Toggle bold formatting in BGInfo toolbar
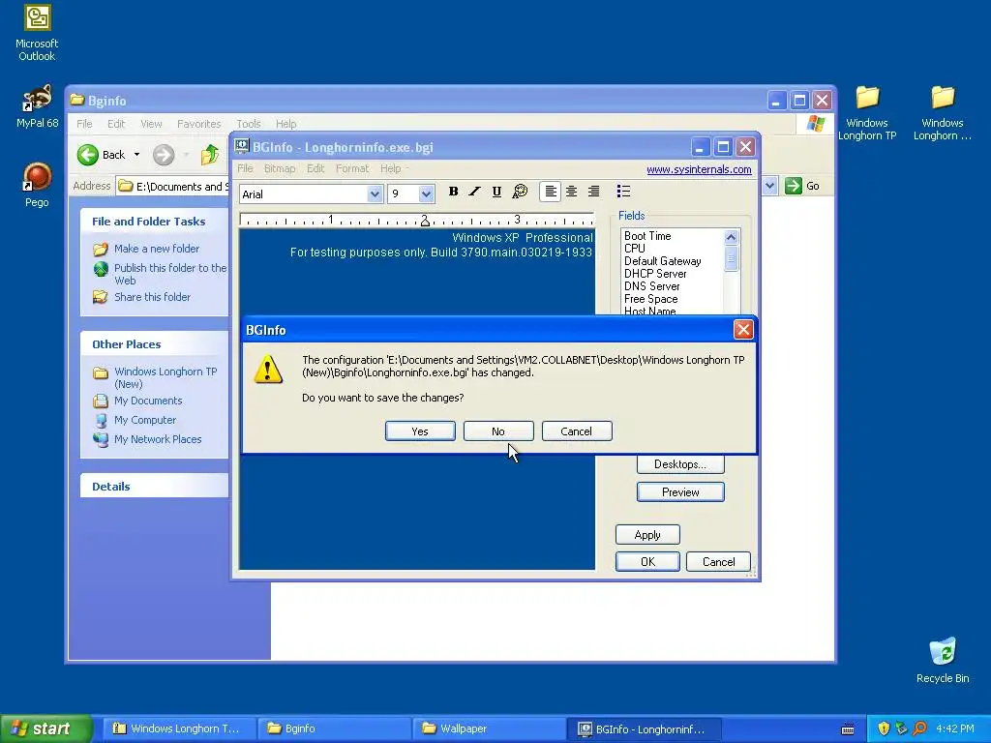 click(x=453, y=192)
